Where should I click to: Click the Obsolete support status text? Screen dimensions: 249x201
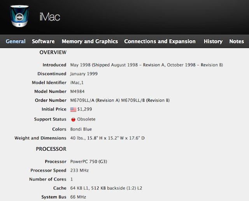[86, 119]
